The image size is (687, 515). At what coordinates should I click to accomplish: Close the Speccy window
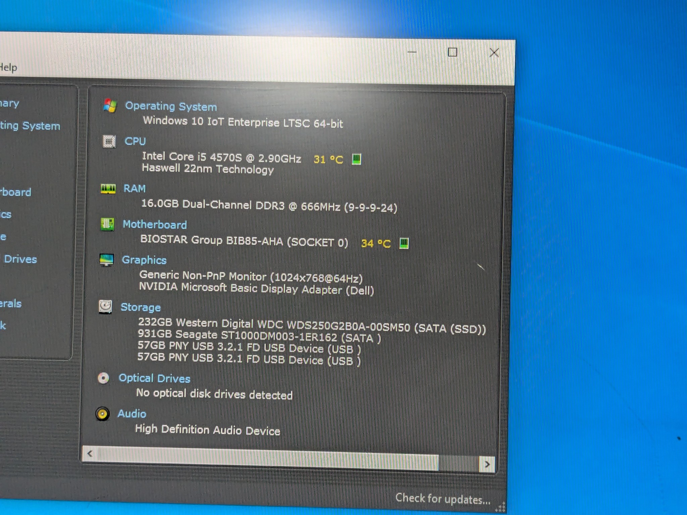[x=494, y=53]
